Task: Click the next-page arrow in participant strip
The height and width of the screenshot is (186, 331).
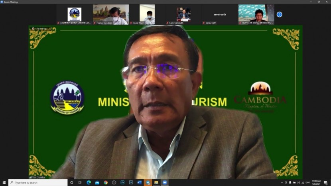Action: 279,14
